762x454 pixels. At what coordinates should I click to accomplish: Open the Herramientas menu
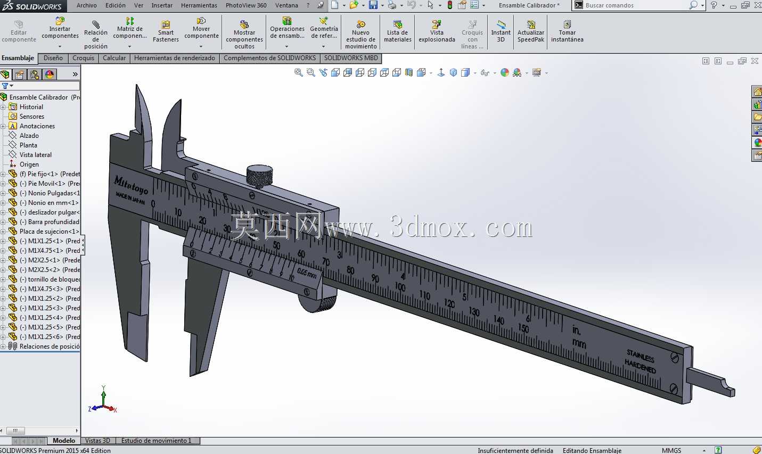(x=199, y=5)
